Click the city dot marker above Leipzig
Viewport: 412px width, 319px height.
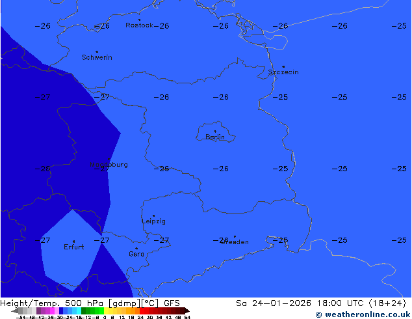tap(154, 216)
